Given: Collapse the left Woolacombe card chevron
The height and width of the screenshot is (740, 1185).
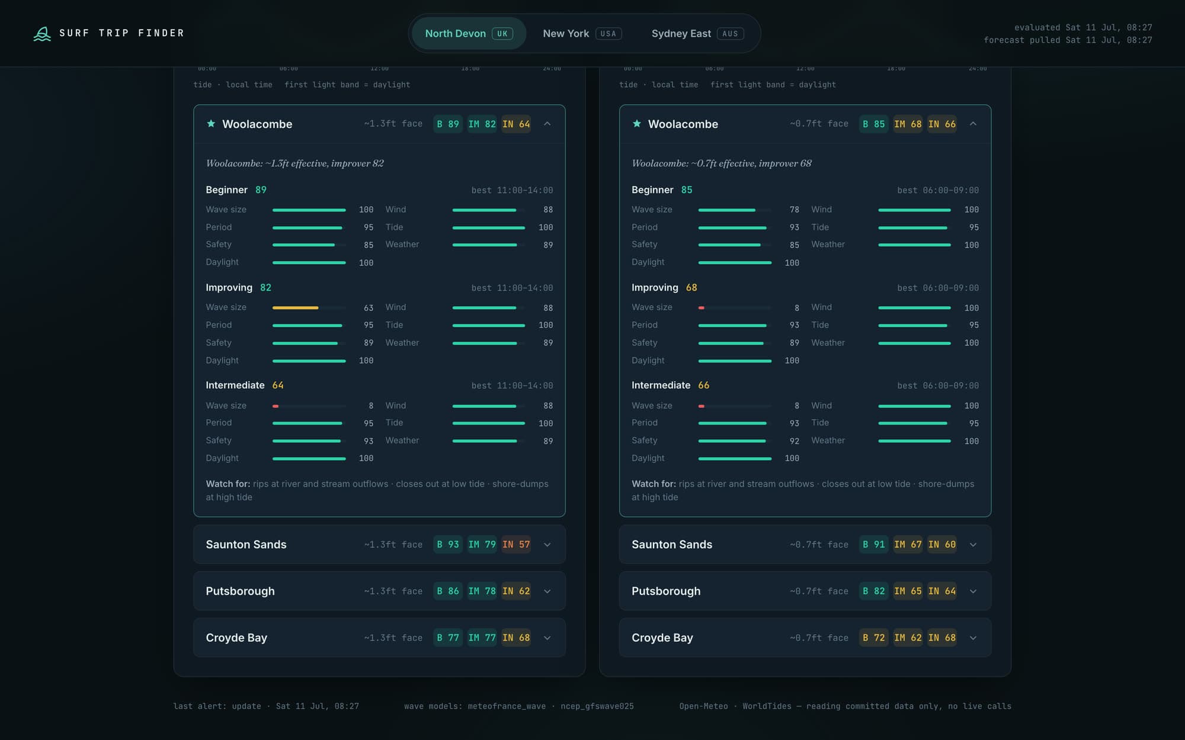Looking at the screenshot, I should [547, 124].
